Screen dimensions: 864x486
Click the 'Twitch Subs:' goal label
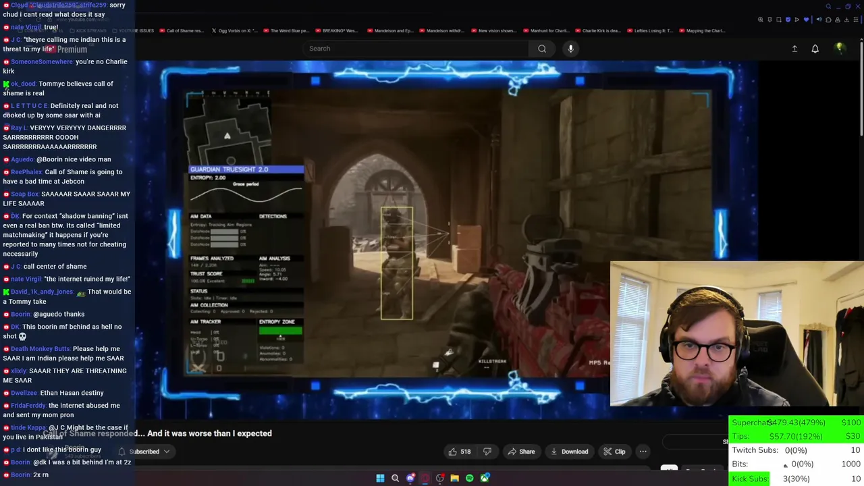click(x=755, y=450)
